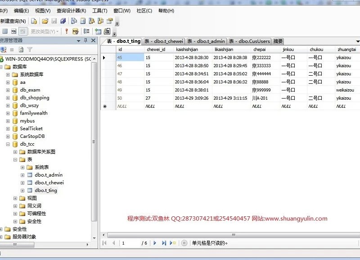This screenshot has height=260, width=360.
Task: Open the explorer panel window position dropdown arrow
Action: click(x=78, y=41)
